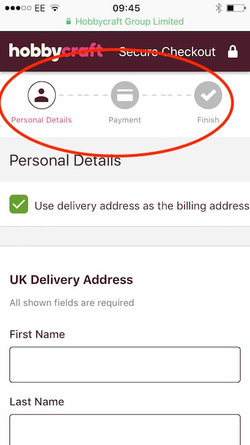Tap the Hobbycraft Group Limited address bar
This screenshot has width=250, height=445.
(125, 21)
